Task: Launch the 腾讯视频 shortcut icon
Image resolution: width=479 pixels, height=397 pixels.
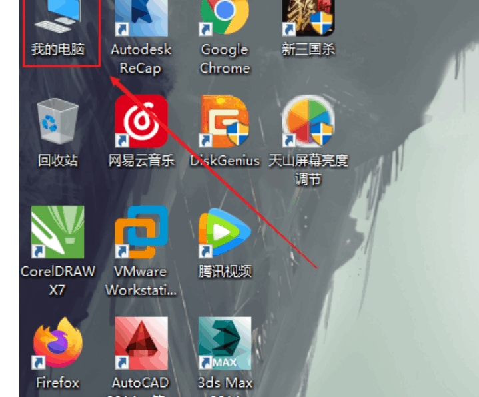Action: 225,232
